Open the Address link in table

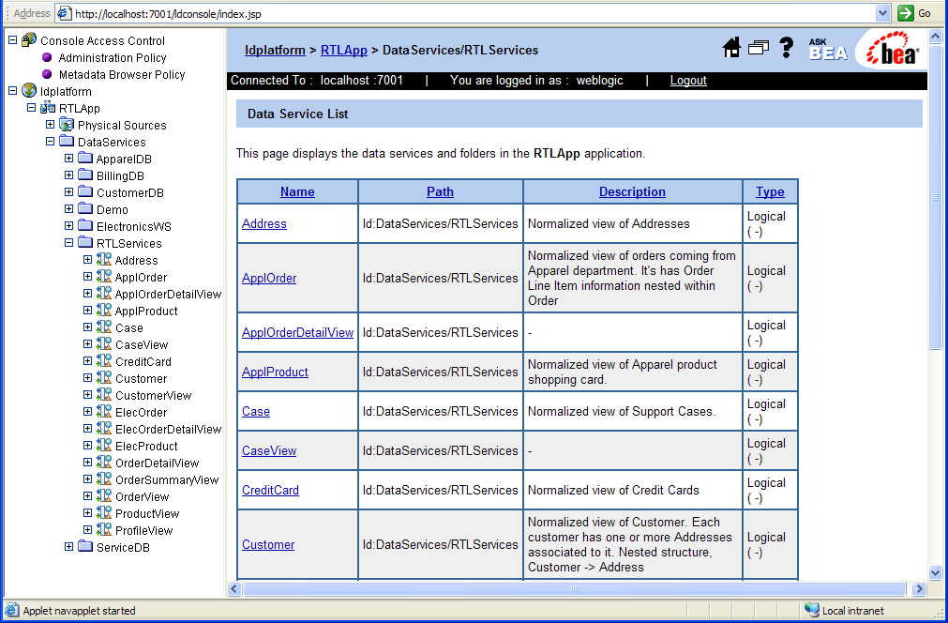[x=264, y=224]
